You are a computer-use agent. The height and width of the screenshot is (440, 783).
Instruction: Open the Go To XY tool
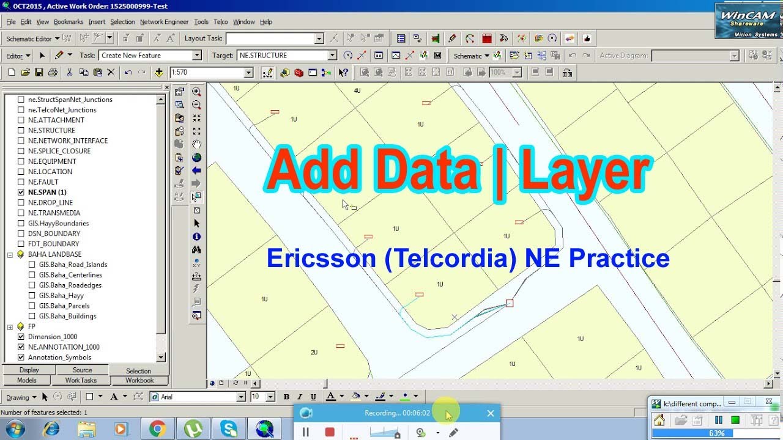[196, 263]
